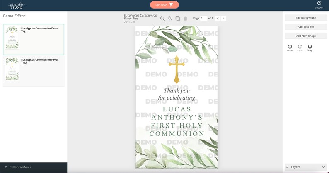The height and width of the screenshot is (173, 329).
Task: Click Add Text Box button
Action: [x=306, y=27]
